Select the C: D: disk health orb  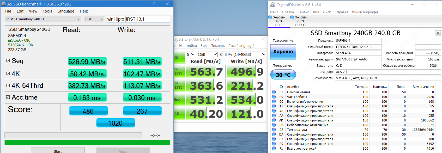[270, 17]
